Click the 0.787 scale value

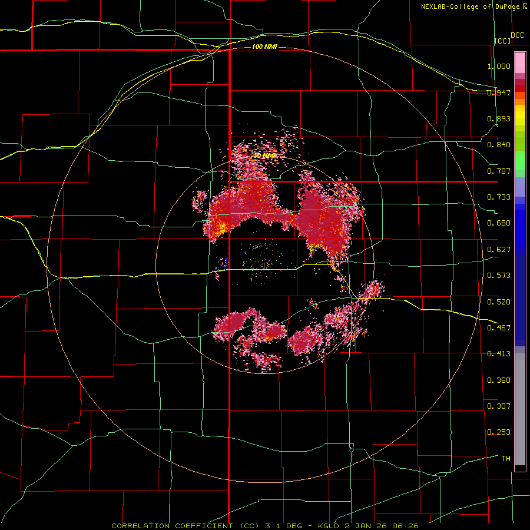[499, 171]
